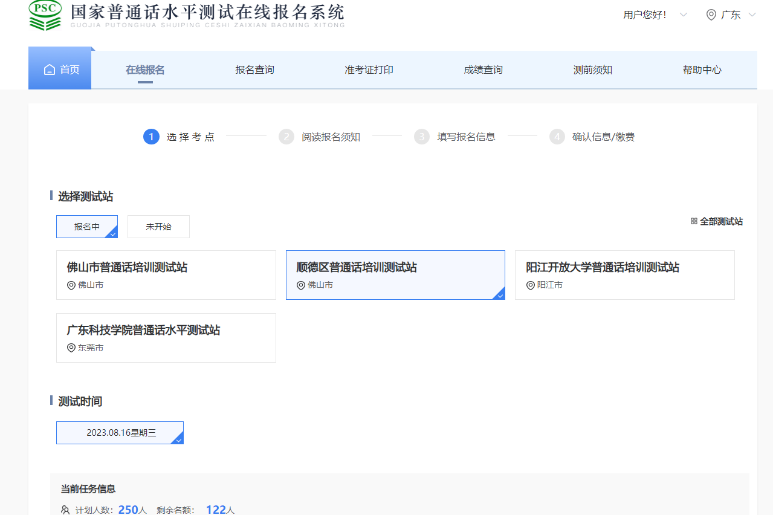The image size is (773, 515).
Task: Open the 在线报名 tab
Action: [x=145, y=70]
